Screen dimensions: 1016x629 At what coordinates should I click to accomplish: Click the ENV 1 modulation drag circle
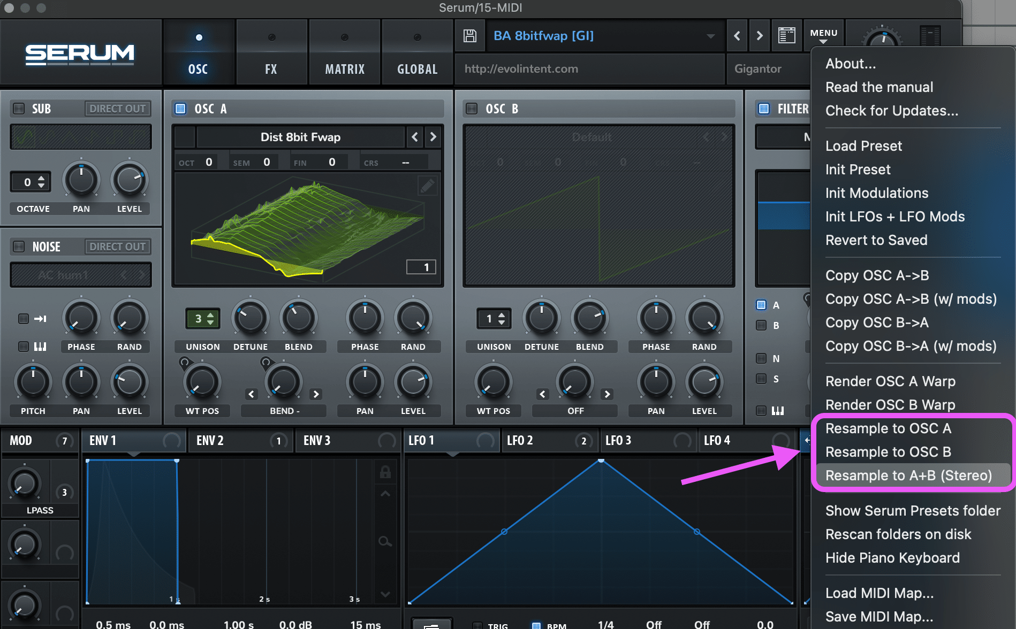click(x=171, y=441)
